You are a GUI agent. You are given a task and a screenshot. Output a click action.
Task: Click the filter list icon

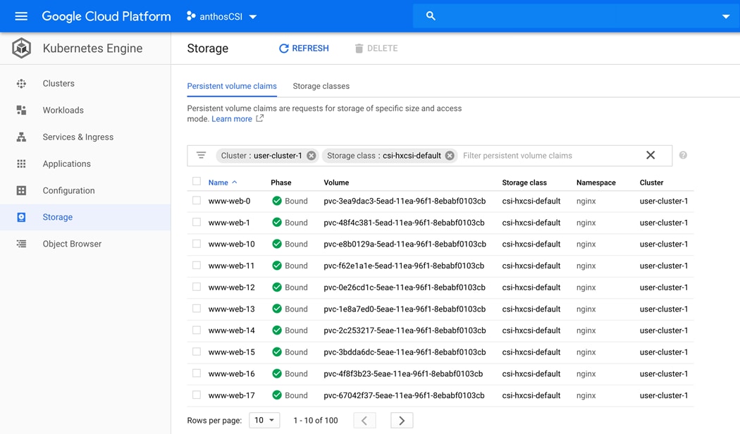coord(201,155)
